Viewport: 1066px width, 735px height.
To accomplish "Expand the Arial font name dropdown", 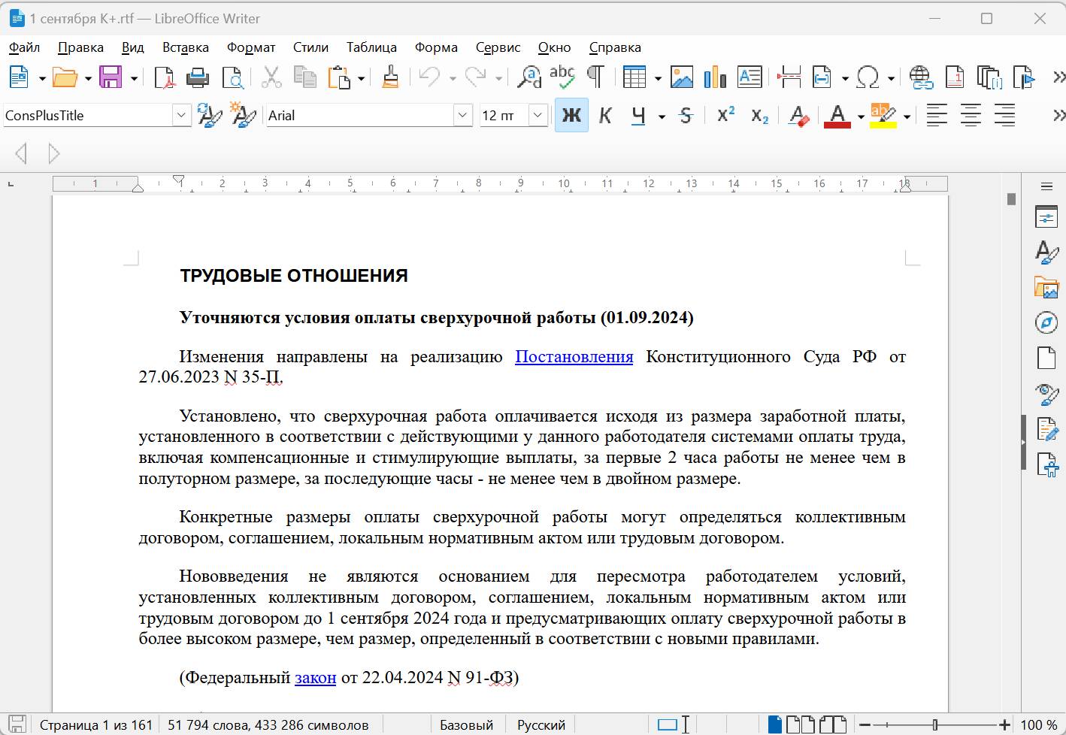I will [463, 115].
